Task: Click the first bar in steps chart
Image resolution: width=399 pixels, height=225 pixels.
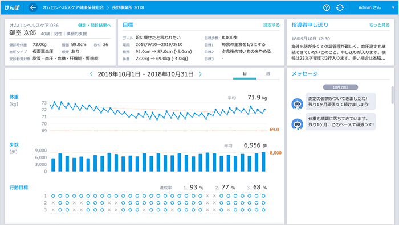Action: (53, 165)
